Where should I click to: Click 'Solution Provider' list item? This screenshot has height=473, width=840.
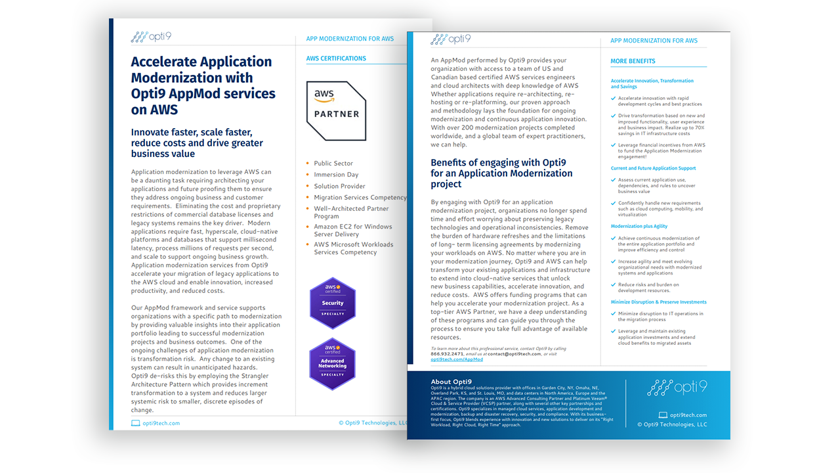pyautogui.click(x=339, y=186)
